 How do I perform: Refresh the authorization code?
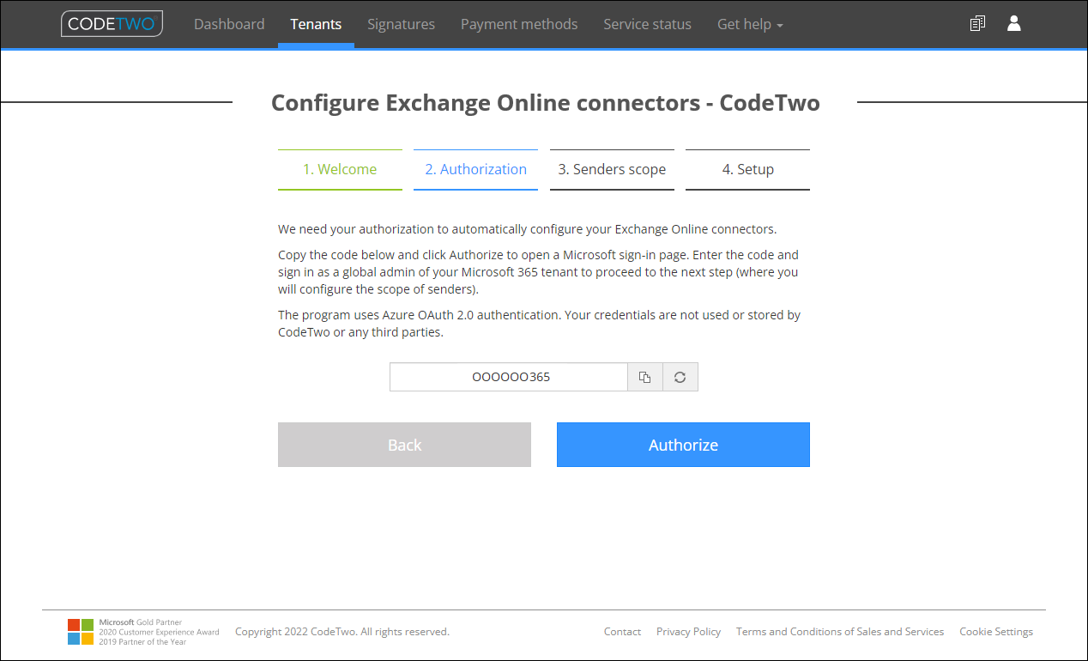point(680,377)
